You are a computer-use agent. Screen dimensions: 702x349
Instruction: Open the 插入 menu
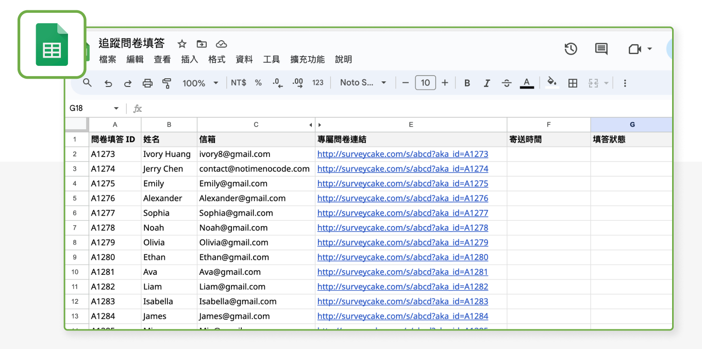(189, 59)
